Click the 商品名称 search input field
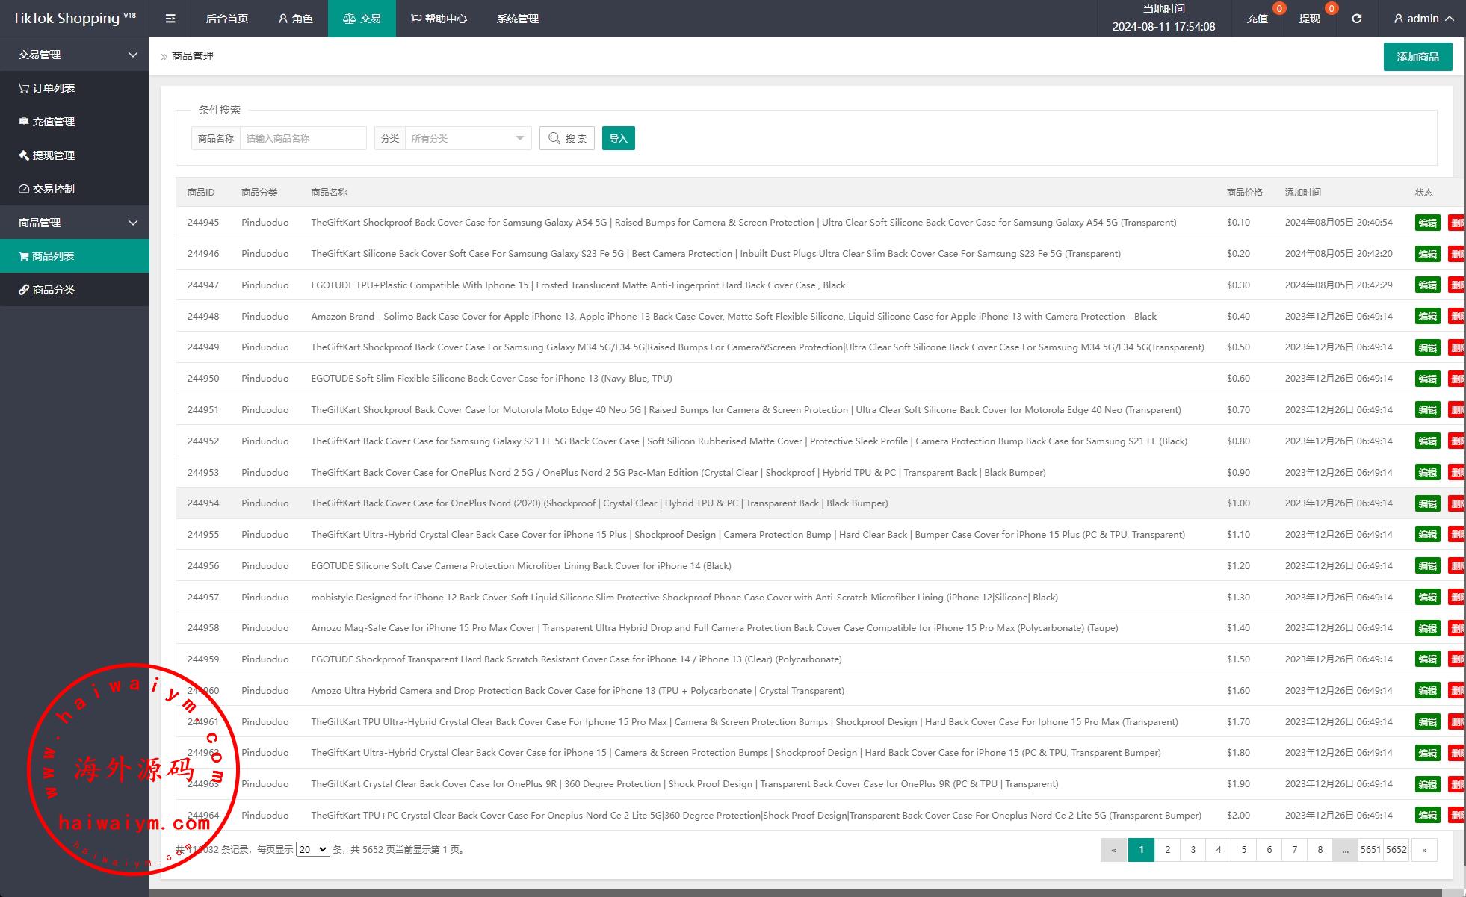 303,138
